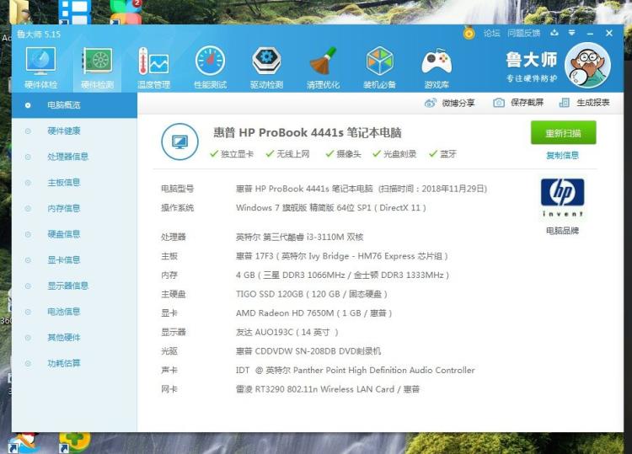Open 问题反馈 feedback link
This screenshot has width=632, height=454.
523,34
